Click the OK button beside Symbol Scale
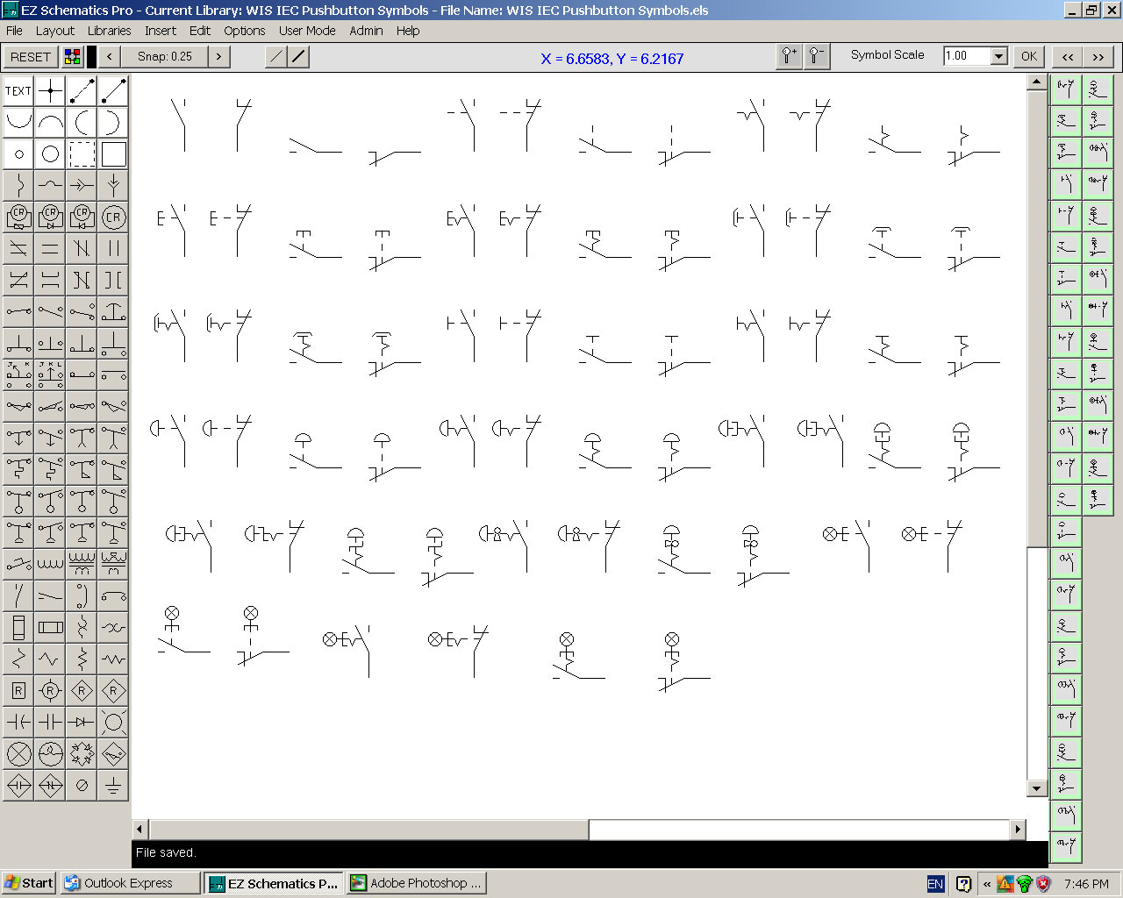This screenshot has width=1123, height=898. coord(1029,56)
